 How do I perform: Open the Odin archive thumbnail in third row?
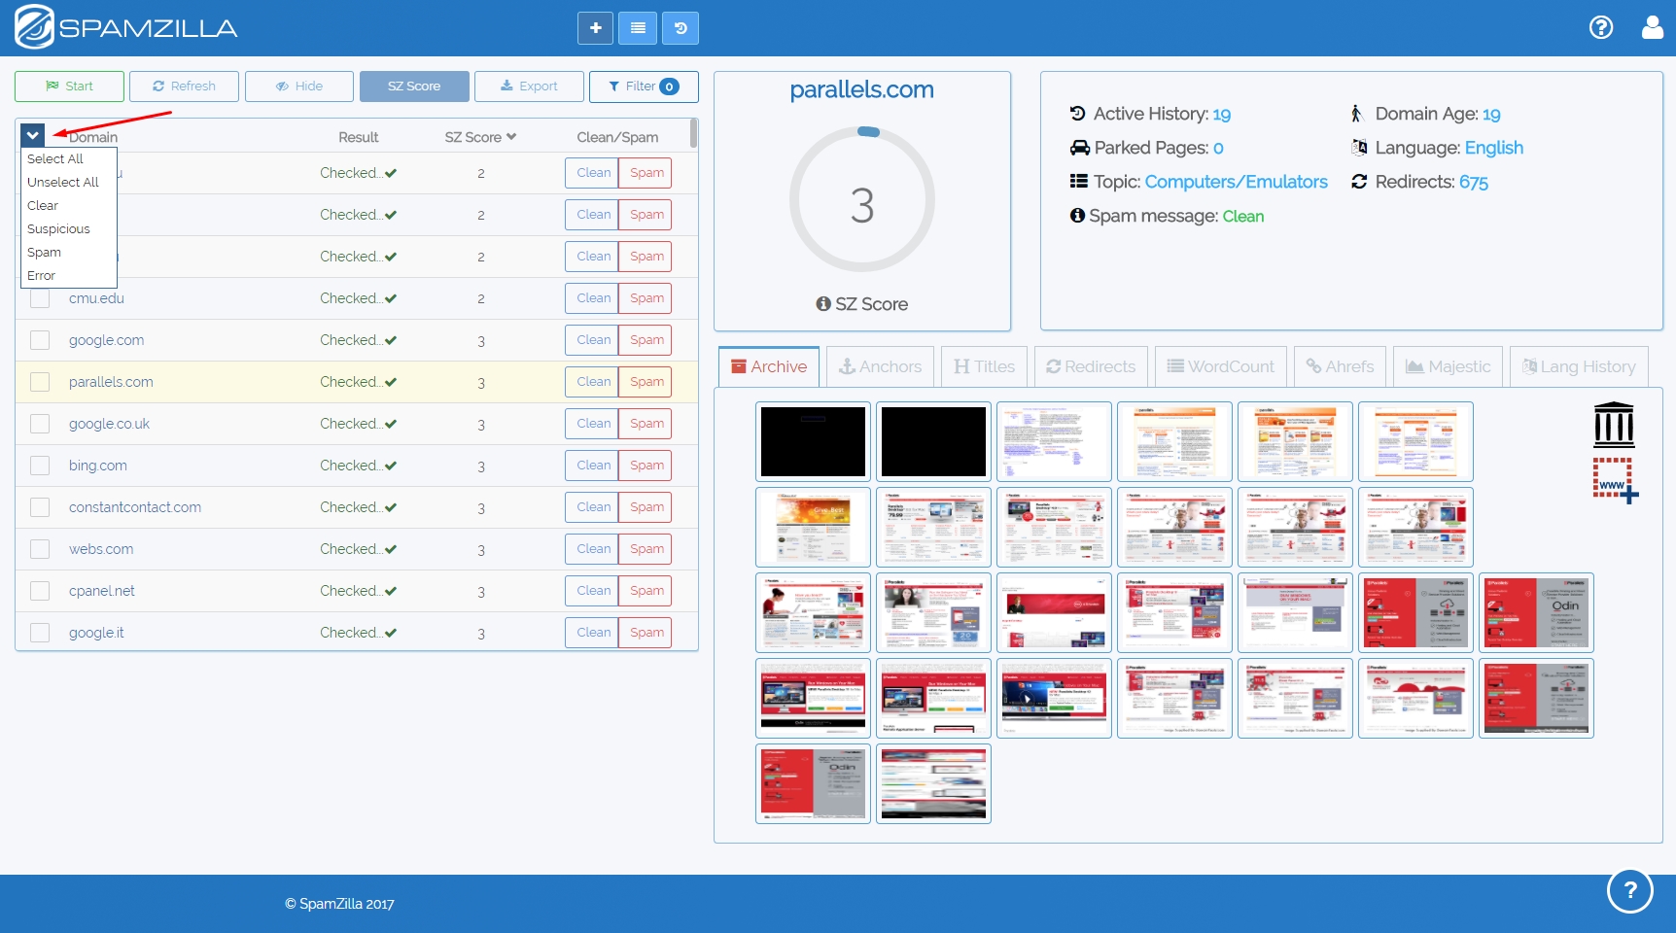(x=1536, y=613)
